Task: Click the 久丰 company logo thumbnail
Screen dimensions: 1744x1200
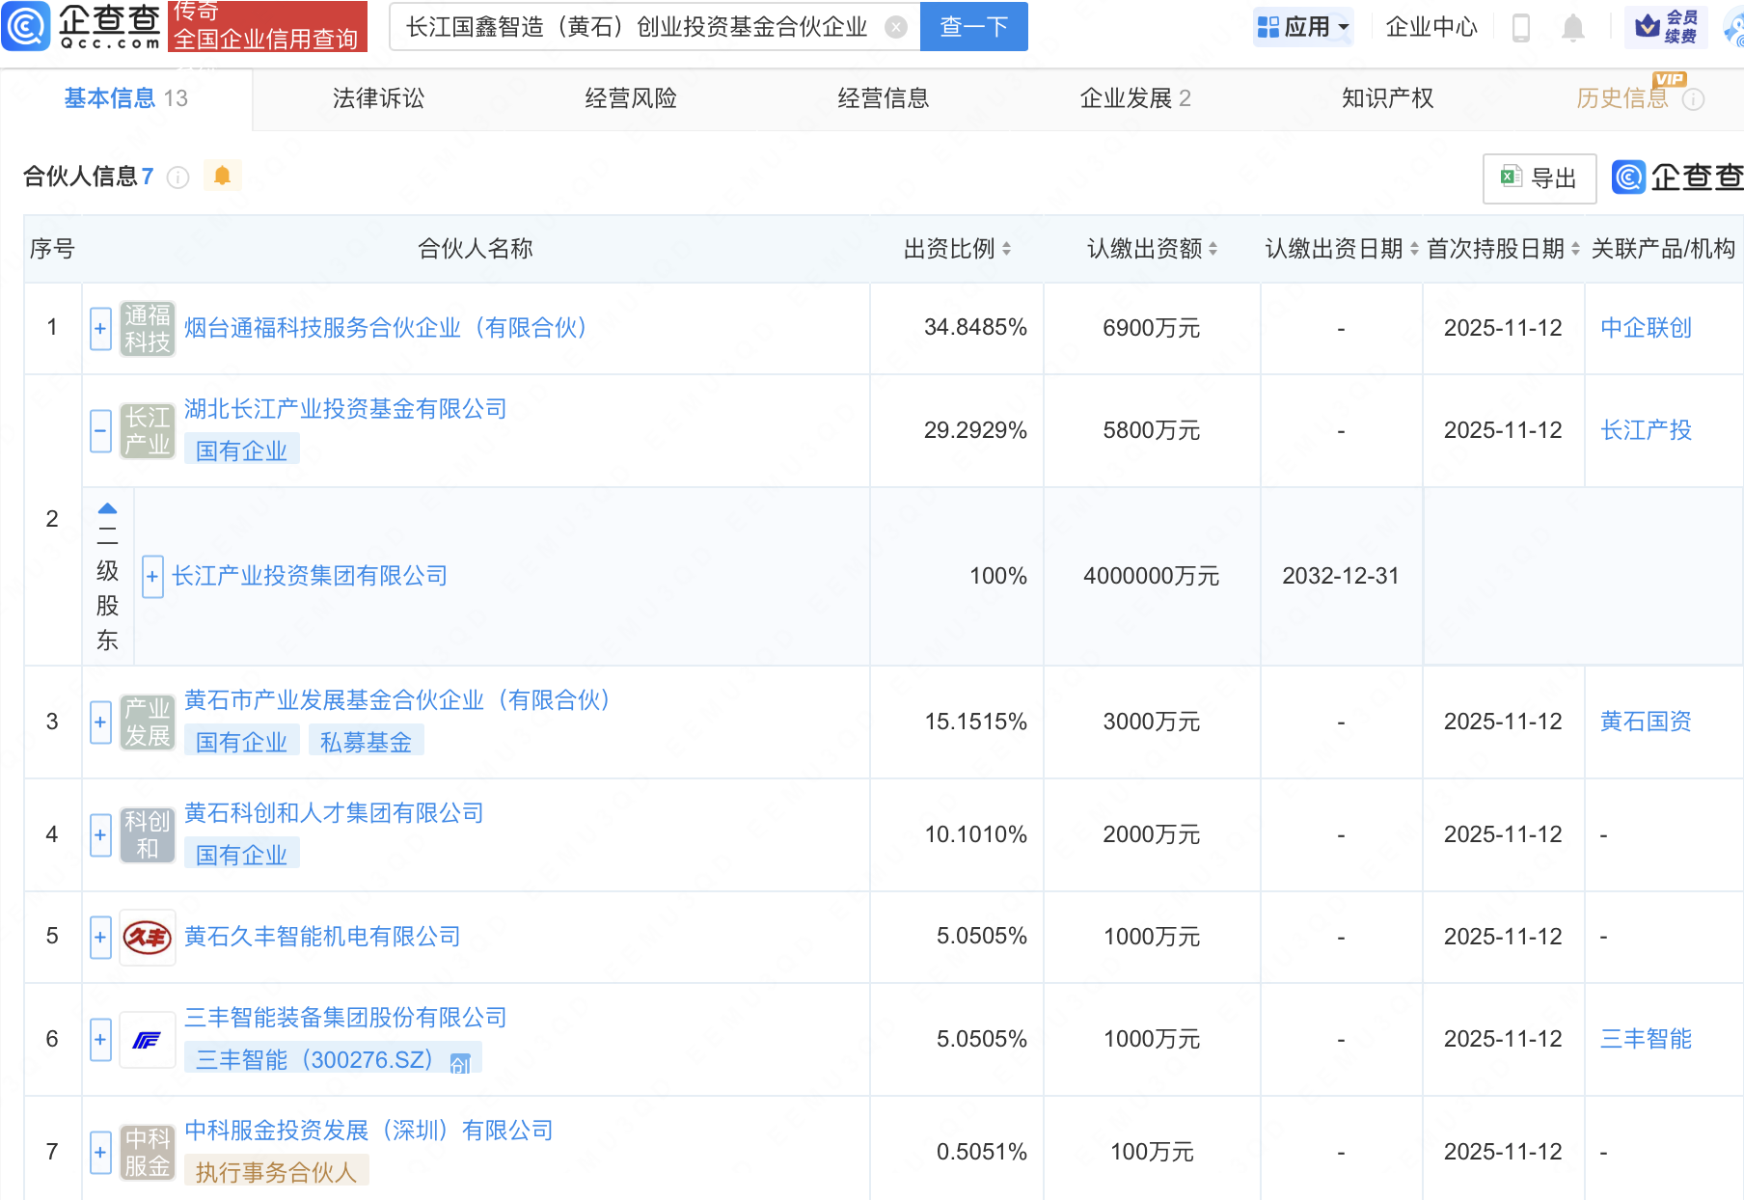Action: pos(148,937)
